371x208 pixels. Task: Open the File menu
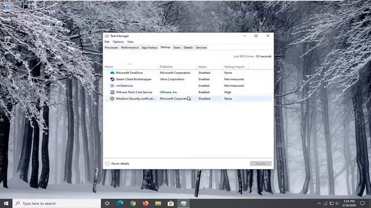(x=107, y=42)
